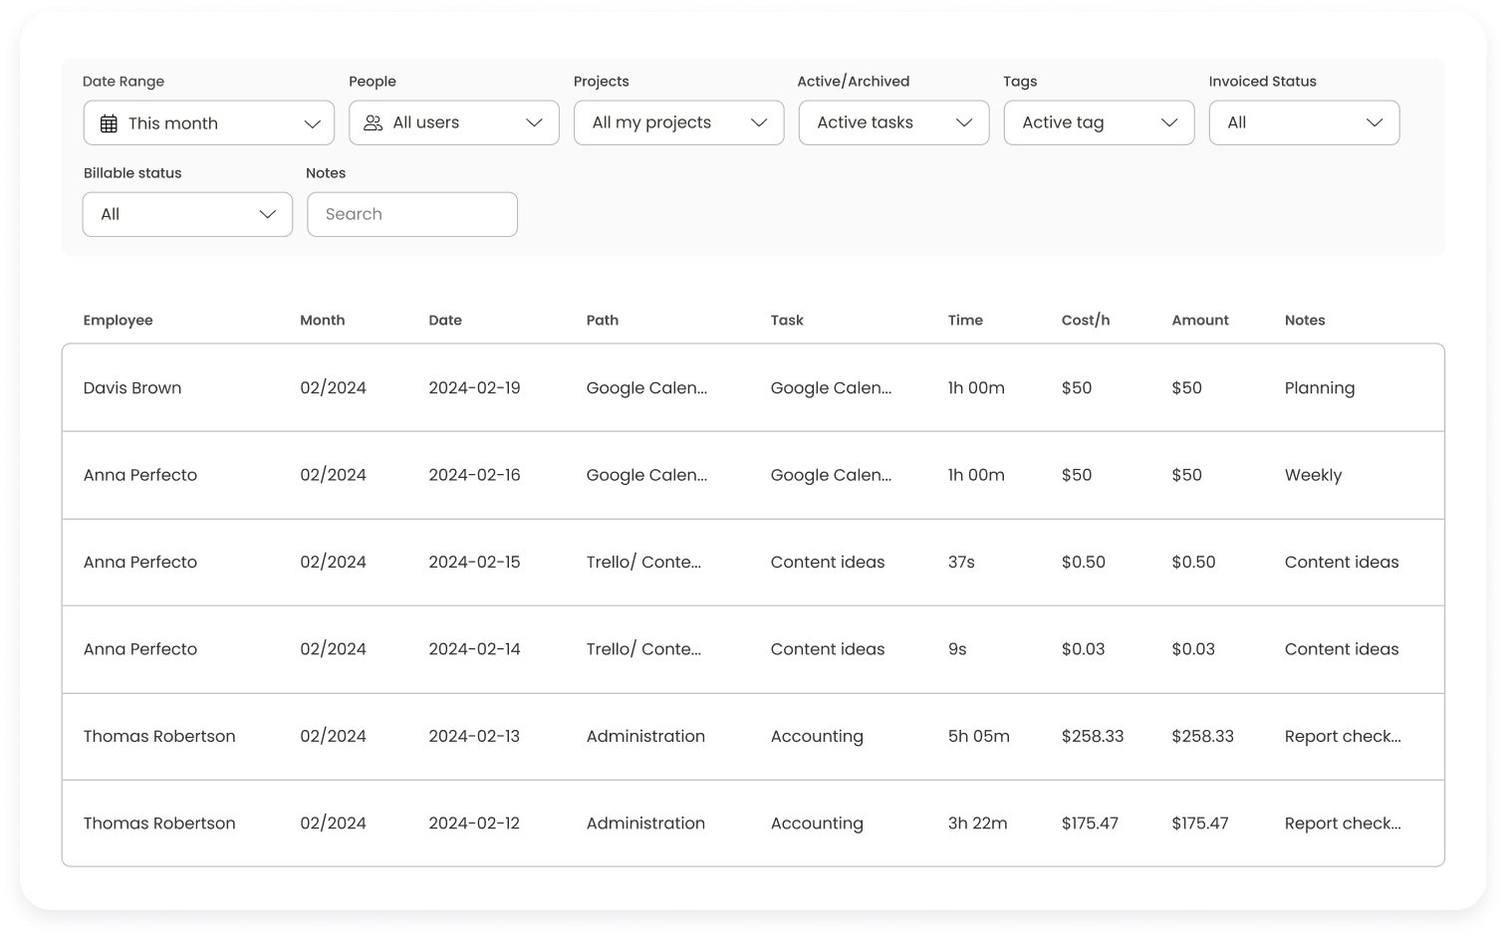
Task: Expand the Active tasks dropdown chevron
Action: [x=963, y=122]
